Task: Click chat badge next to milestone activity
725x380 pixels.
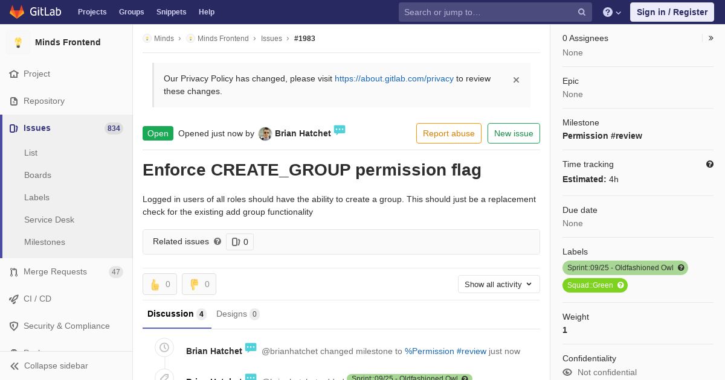Action: (251, 348)
